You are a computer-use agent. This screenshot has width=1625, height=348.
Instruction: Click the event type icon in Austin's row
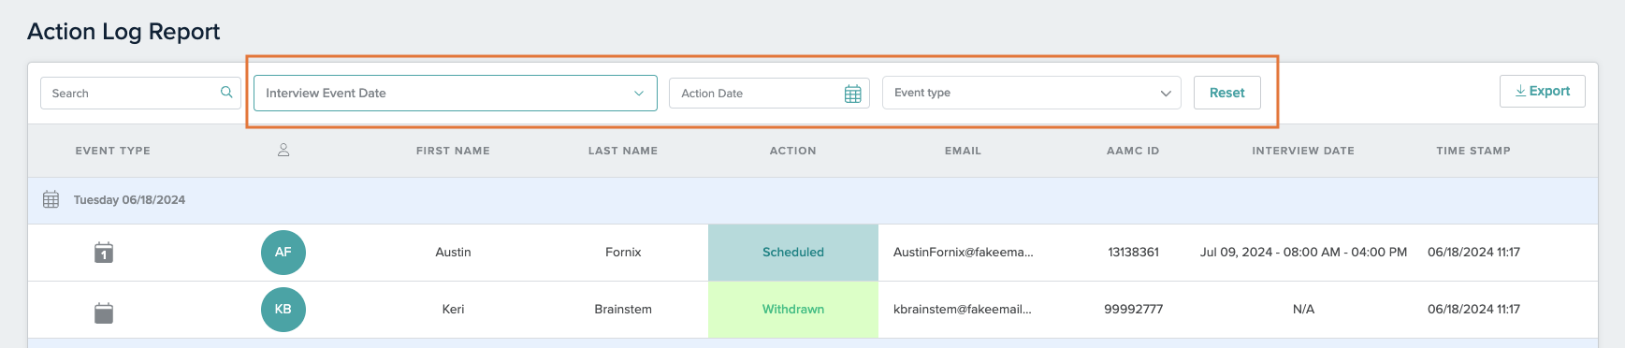104,253
